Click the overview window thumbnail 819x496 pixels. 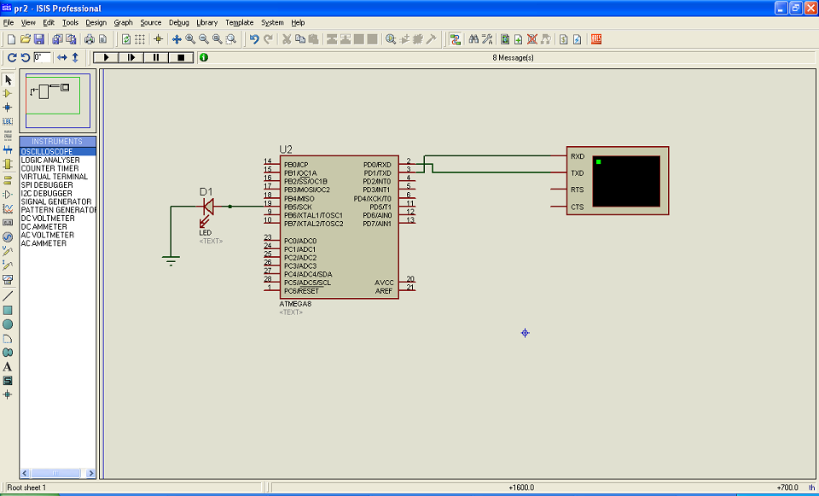coord(58,101)
